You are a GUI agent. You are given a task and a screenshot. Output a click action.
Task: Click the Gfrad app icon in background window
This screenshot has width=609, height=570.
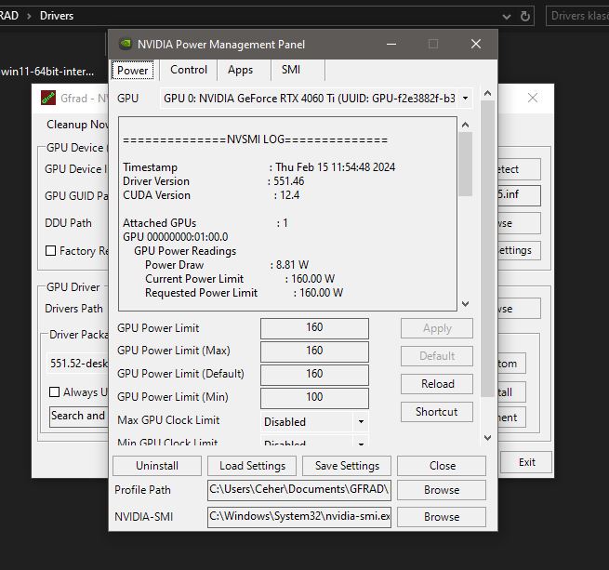48,98
